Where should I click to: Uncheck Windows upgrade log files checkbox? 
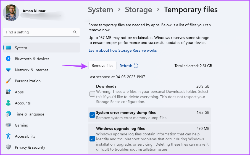(x=92, y=139)
